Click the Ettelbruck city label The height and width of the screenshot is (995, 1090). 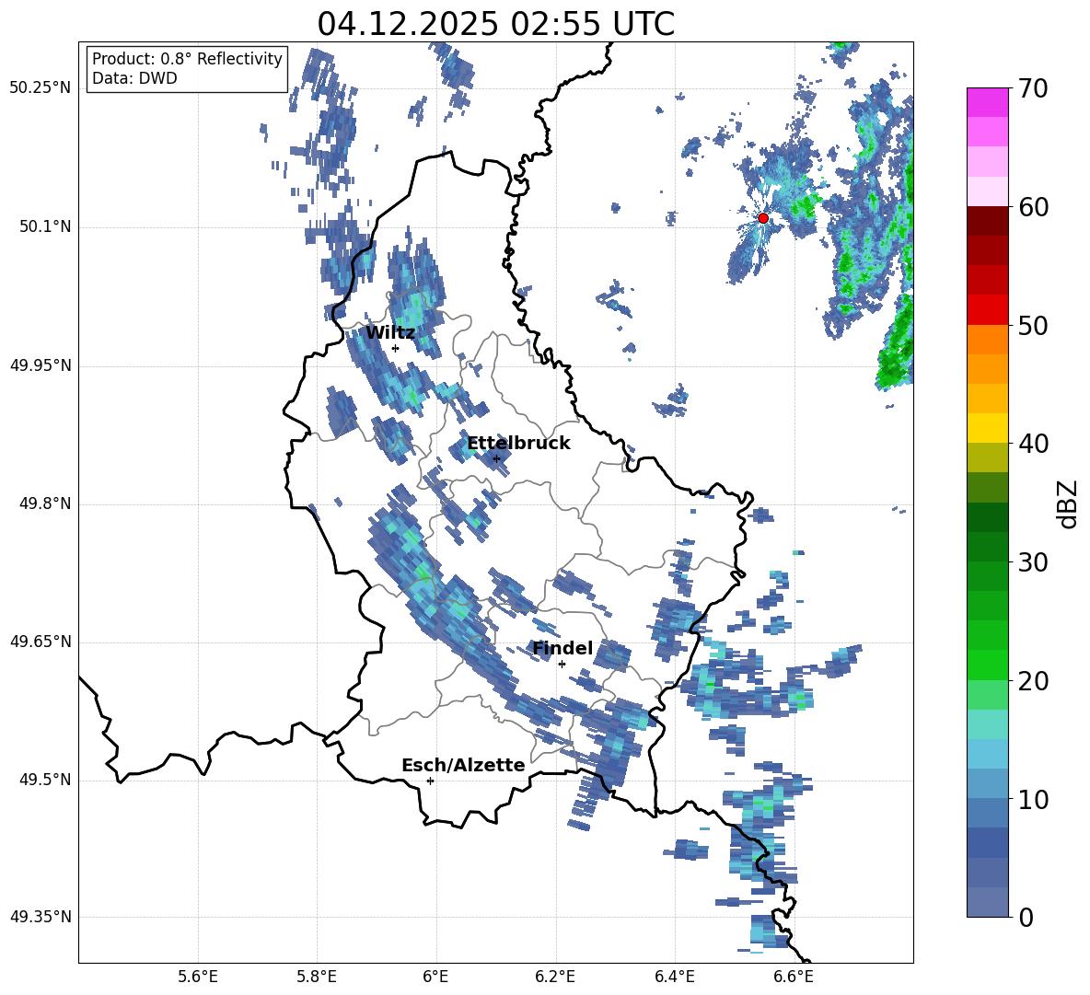[x=518, y=444]
